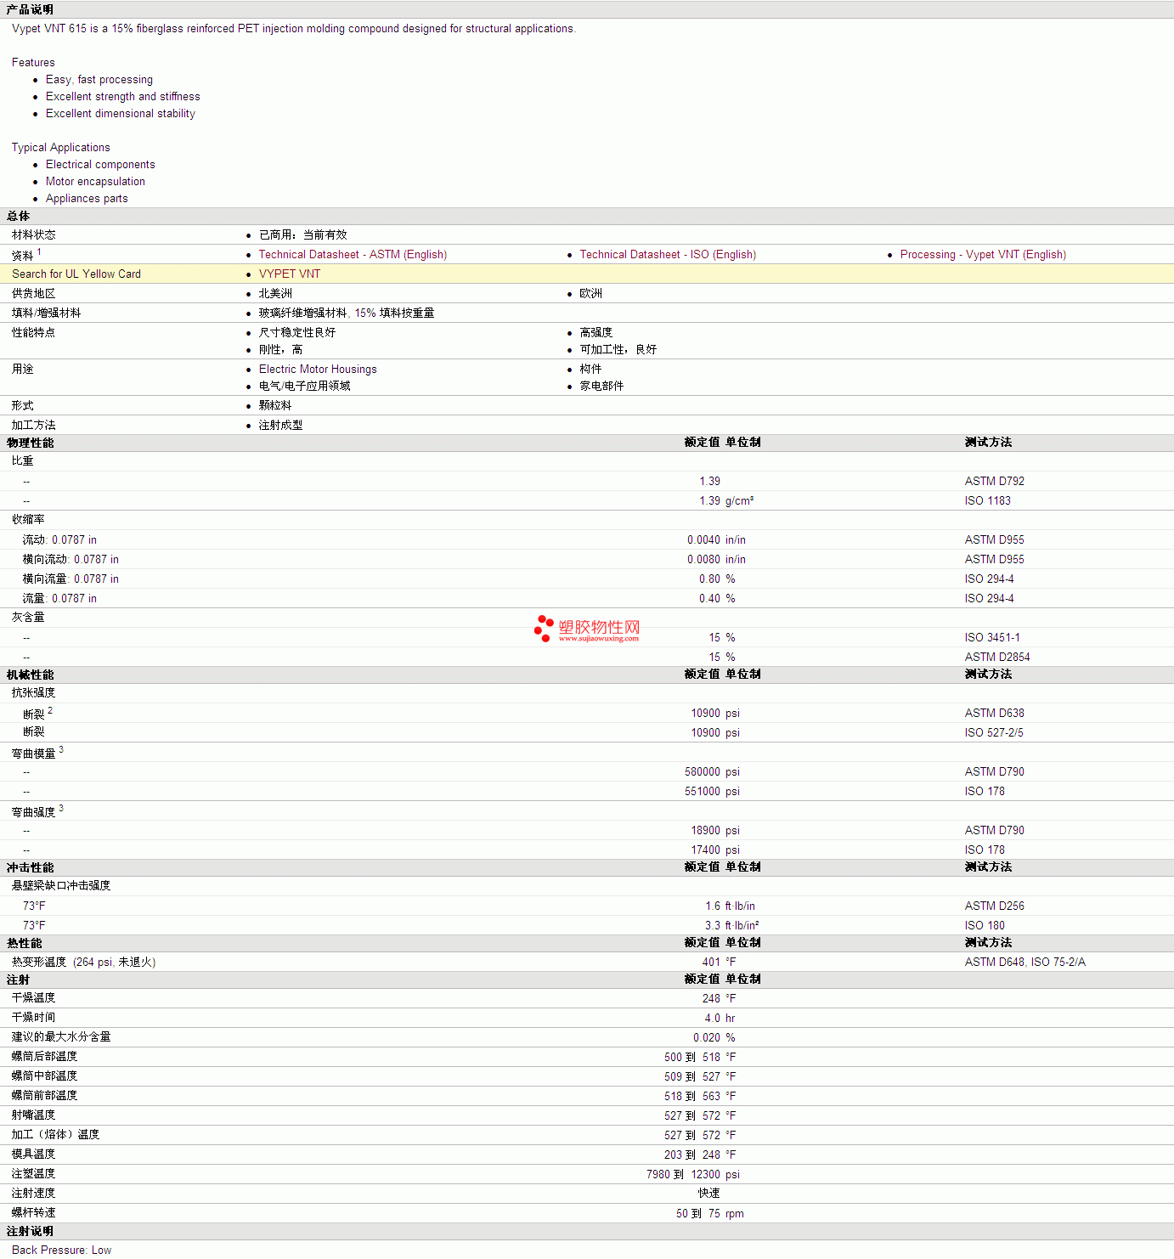The width and height of the screenshot is (1174, 1259).
Task: Click the 颗粒料 form value
Action: point(275,405)
